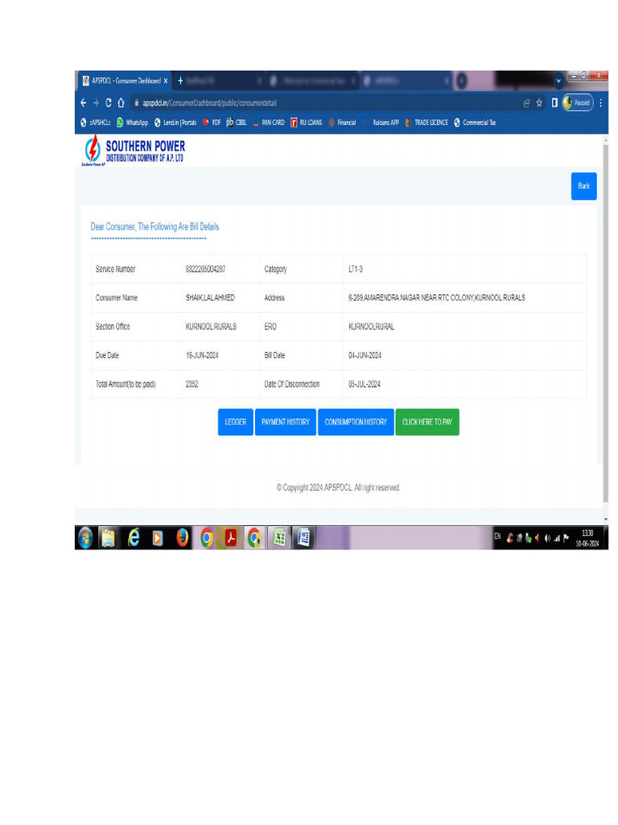Click the Southern Power company logo
Image resolution: width=618 pixels, height=825 pixels.
(x=134, y=151)
